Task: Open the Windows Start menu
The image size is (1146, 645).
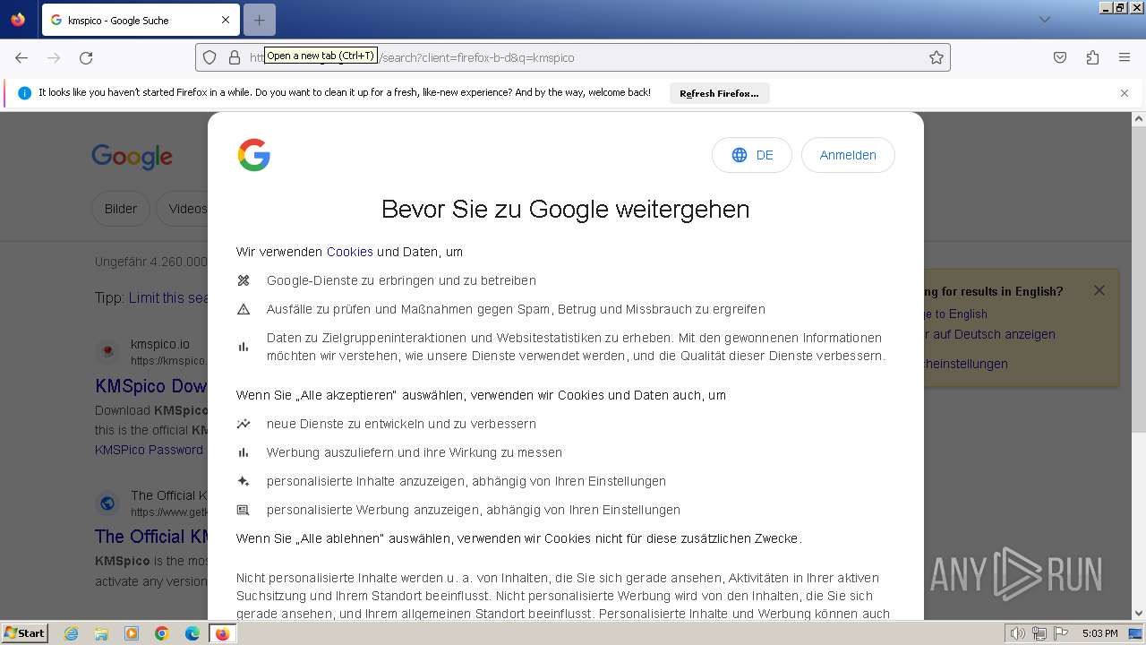Action: pyautogui.click(x=25, y=632)
